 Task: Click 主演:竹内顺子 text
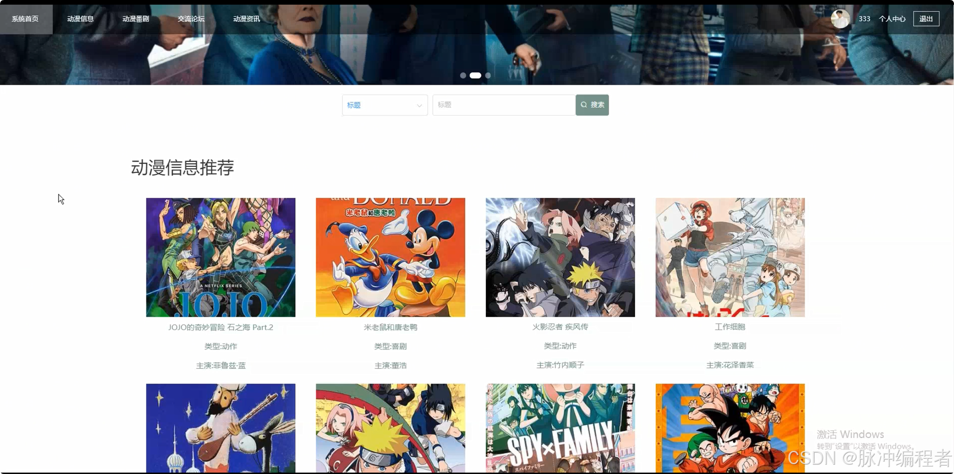tap(560, 365)
